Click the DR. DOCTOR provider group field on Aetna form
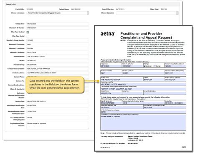 pyautogui.click(x=175, y=80)
